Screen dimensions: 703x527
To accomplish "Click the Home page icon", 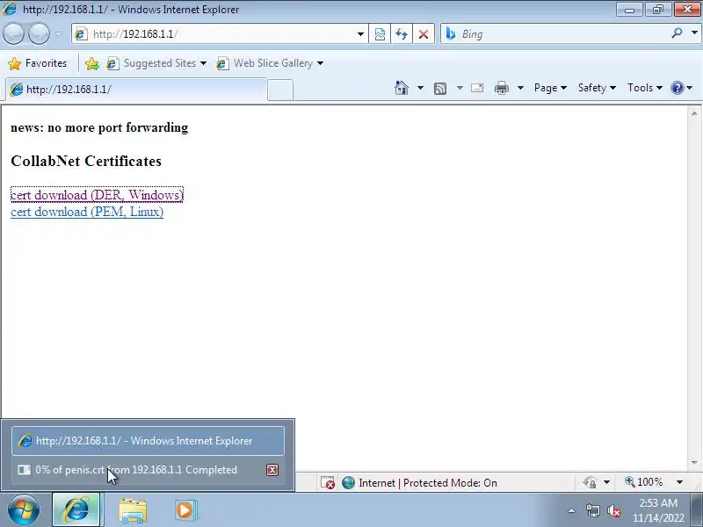I will pyautogui.click(x=402, y=88).
